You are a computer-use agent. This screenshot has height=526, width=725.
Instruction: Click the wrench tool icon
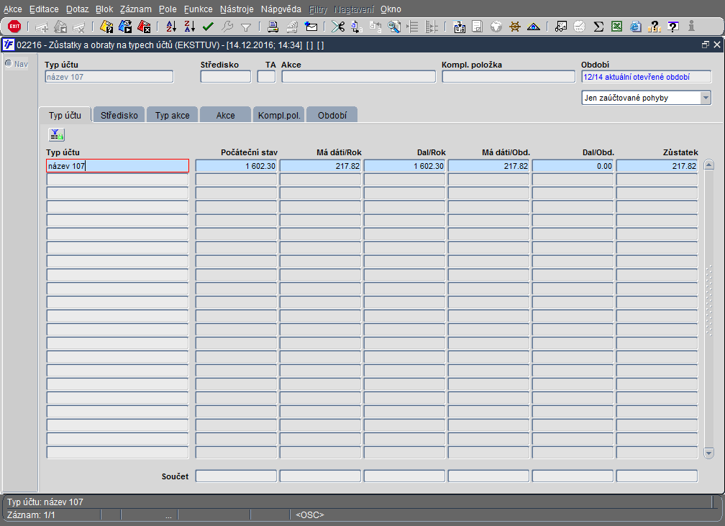coord(227,27)
